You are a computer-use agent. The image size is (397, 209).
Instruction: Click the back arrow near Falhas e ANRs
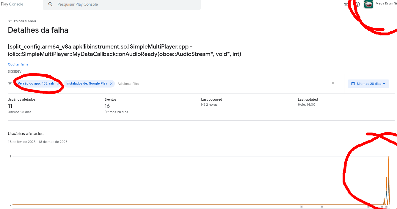[9, 21]
